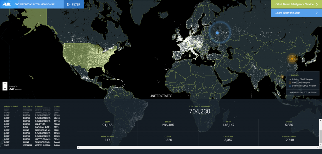This screenshot has height=154, width=322.
Task: Select the orange new weapon marker in Vietnam
Action: tap(282, 77)
